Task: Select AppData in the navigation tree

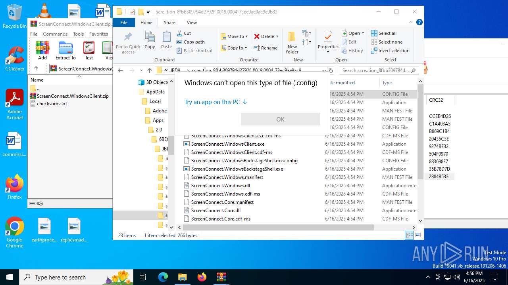Action: (x=155, y=92)
